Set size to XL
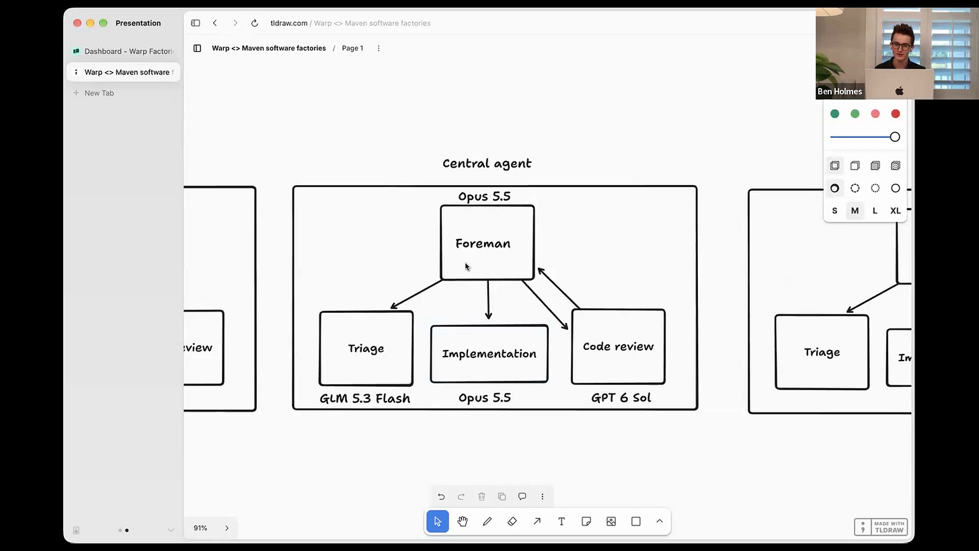Viewport: 979px width, 551px height. point(895,211)
